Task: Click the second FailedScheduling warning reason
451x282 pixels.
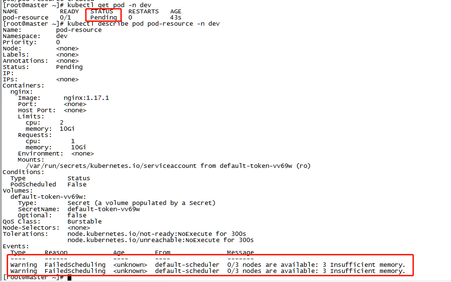Action: coord(75,271)
